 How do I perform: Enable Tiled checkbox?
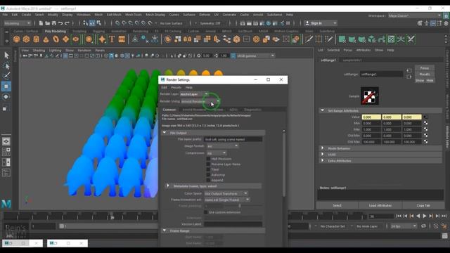click(208, 169)
